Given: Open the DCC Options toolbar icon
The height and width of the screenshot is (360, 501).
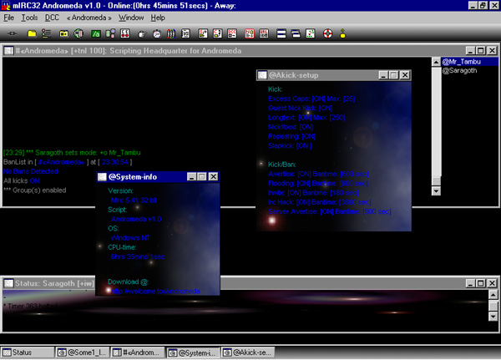Looking at the screenshot, I should pos(232,33).
